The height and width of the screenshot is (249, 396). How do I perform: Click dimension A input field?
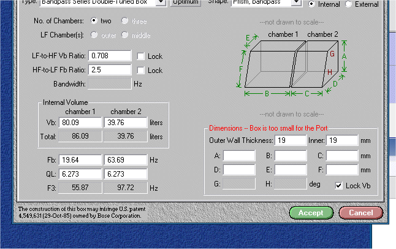[239, 155]
